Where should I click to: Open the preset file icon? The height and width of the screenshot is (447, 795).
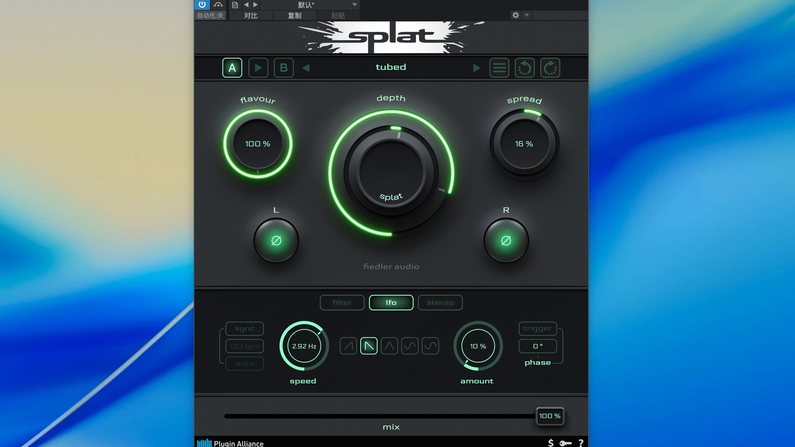[x=235, y=5]
